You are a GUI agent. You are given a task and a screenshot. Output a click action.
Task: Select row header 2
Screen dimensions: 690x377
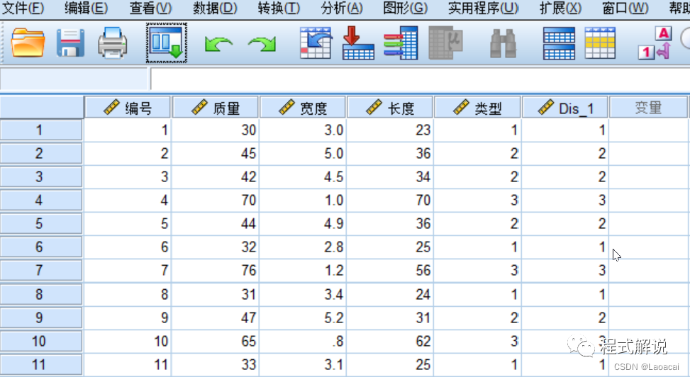[41, 154]
